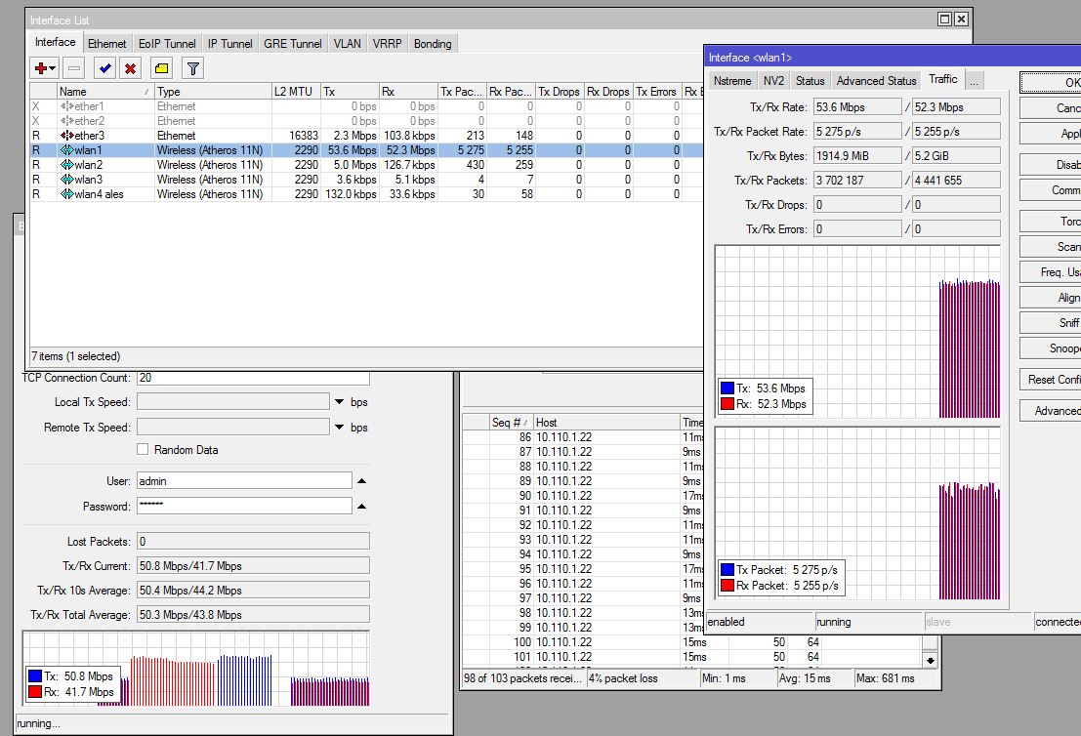Screen dimensions: 1081x736
Task: Click the red plus Add interface icon
Action: [x=41, y=68]
